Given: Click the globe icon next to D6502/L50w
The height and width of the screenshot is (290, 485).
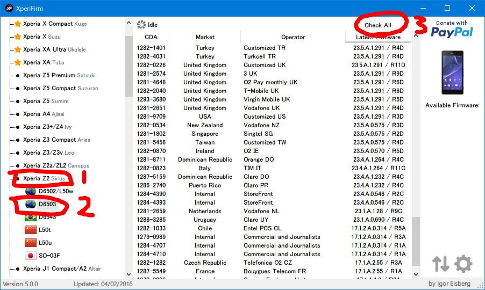Looking at the screenshot, I should pyautogui.click(x=31, y=191).
